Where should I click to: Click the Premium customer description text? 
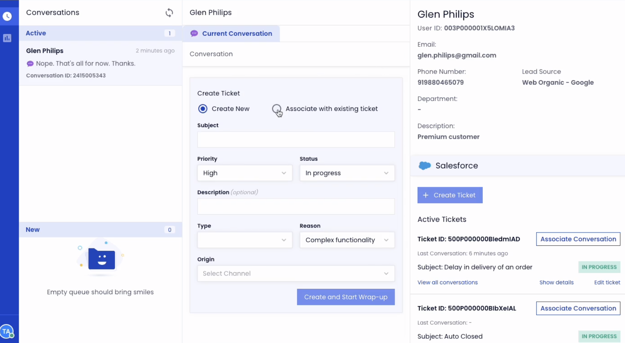tap(448, 137)
